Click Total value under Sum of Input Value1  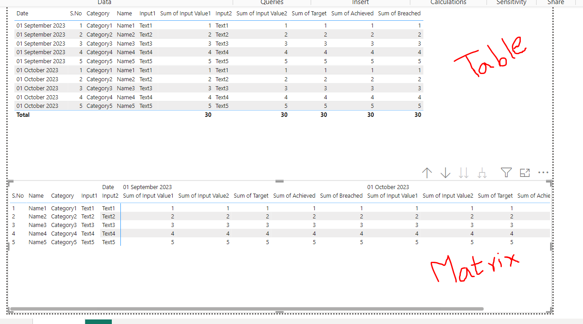(208, 115)
